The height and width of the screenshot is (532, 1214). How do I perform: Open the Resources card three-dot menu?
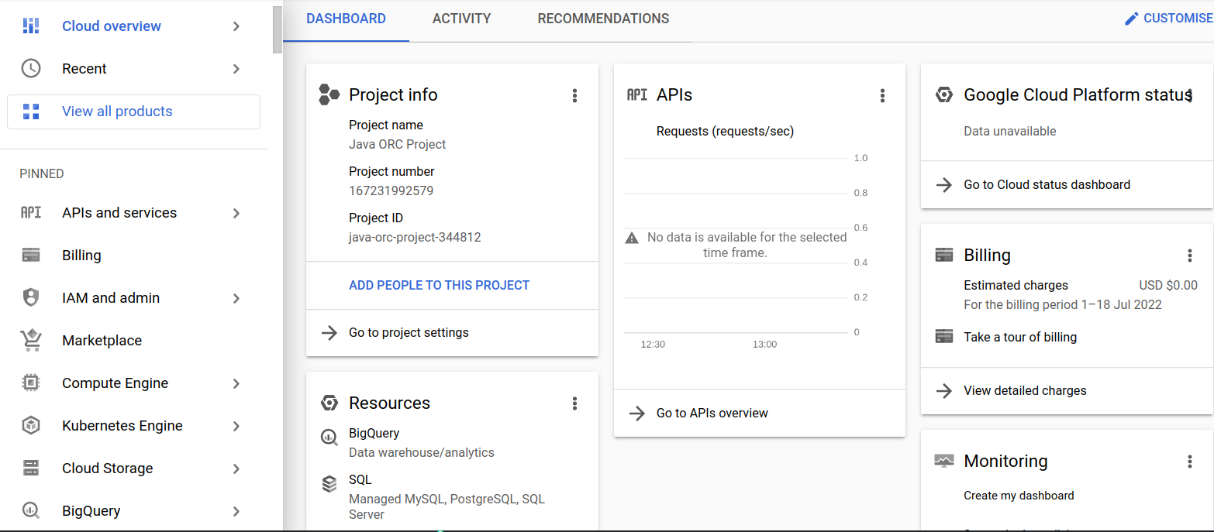point(574,403)
